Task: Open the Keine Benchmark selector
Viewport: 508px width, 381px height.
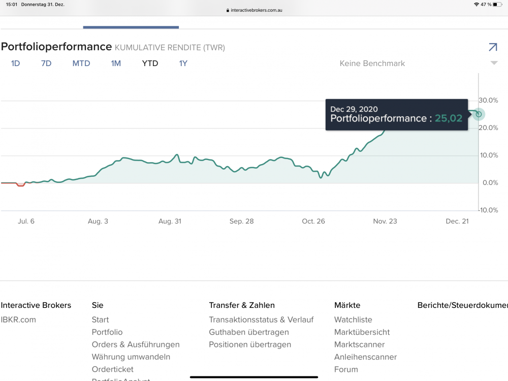Action: tap(372, 63)
